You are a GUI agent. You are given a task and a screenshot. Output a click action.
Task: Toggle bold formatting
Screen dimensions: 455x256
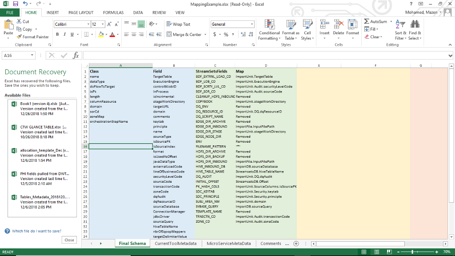point(57,34)
